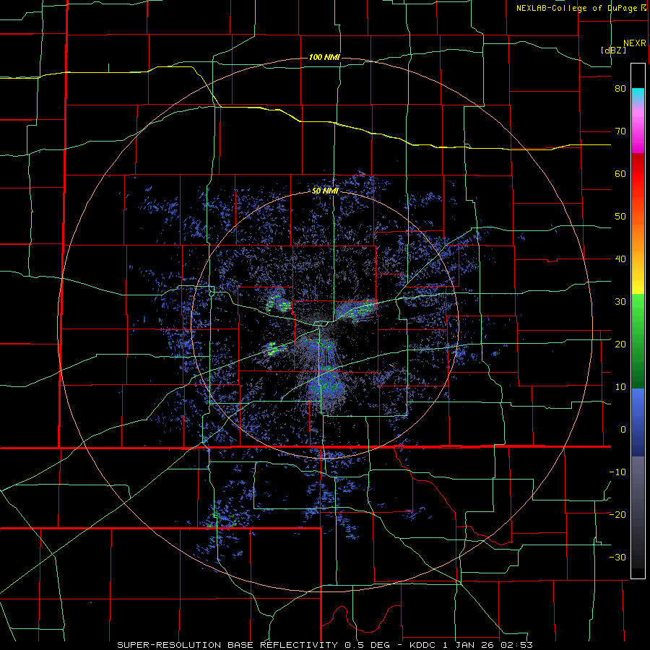Click the 80 dBZ scale value
Screen dimensions: 650x650
click(x=620, y=89)
